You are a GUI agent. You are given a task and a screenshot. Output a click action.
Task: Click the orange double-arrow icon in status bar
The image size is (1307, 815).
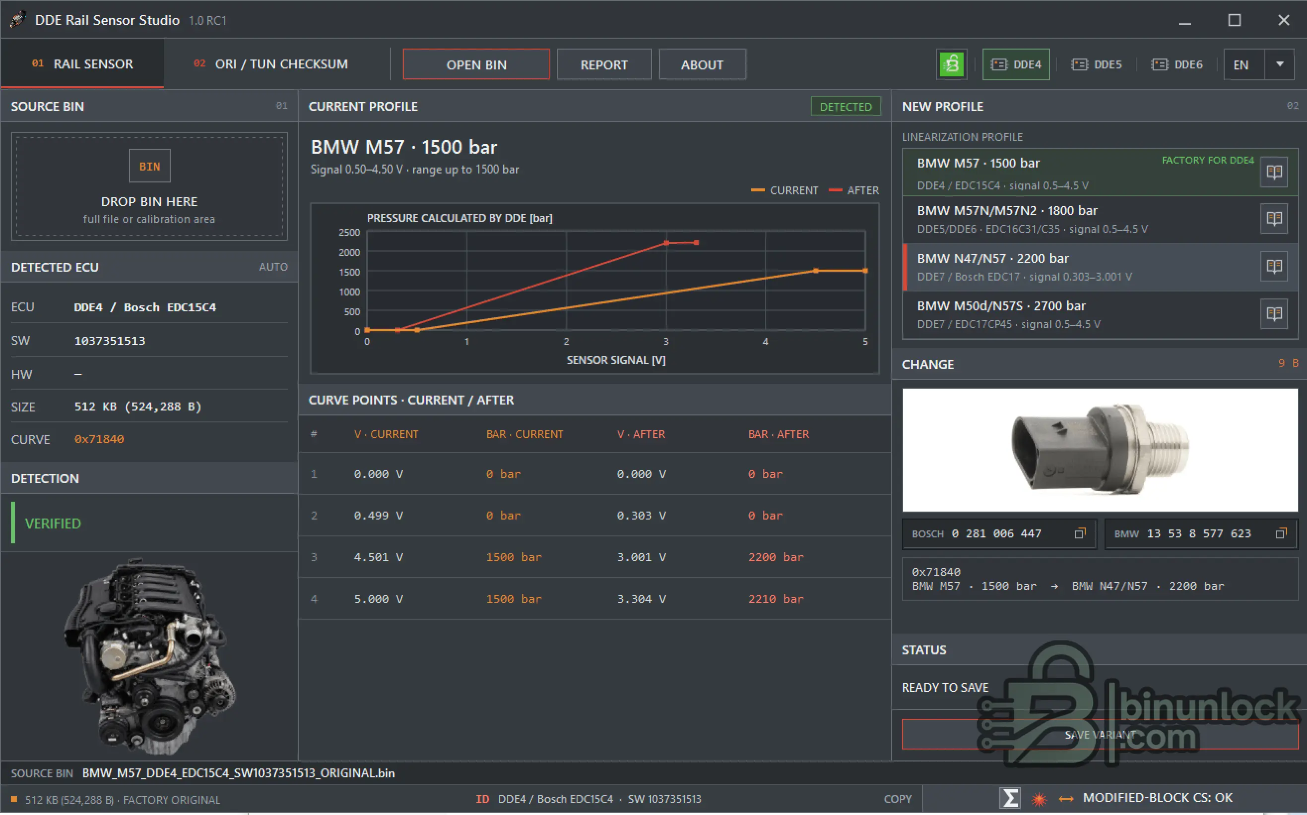tap(1066, 799)
